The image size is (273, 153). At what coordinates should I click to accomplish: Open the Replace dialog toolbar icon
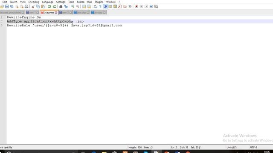(x=66, y=6)
